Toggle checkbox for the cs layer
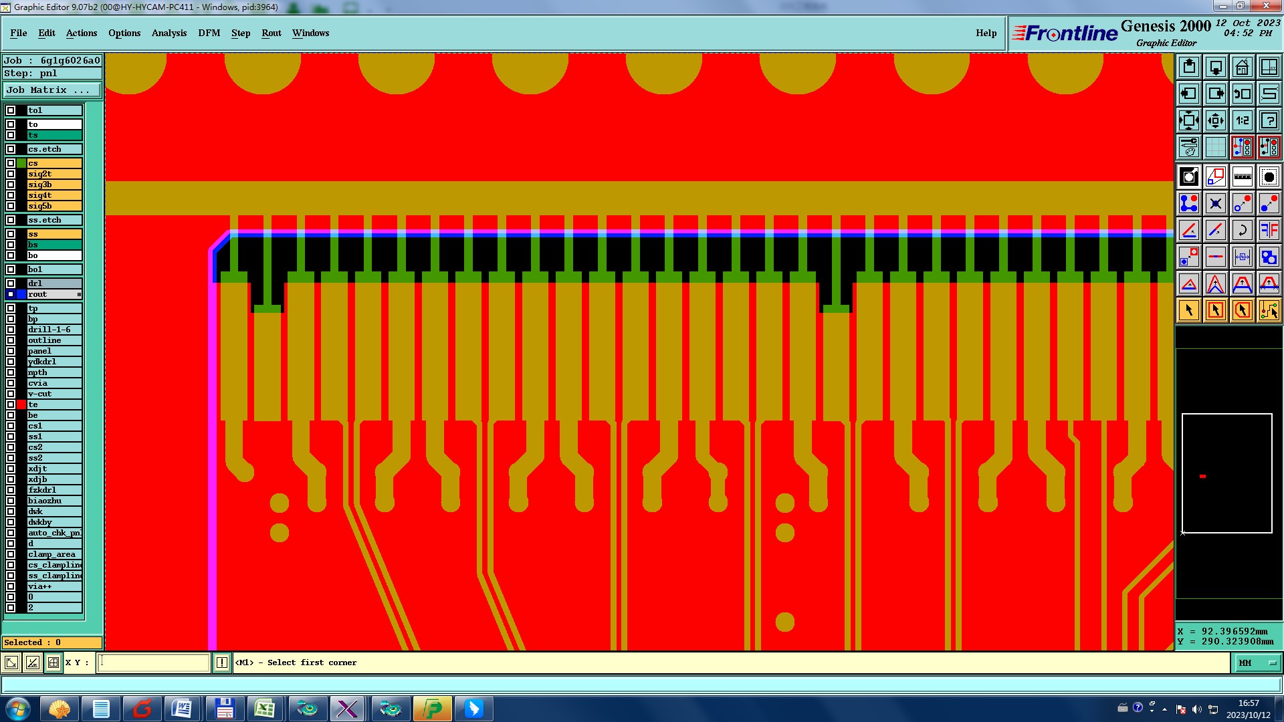The height and width of the screenshot is (722, 1284). click(x=11, y=163)
